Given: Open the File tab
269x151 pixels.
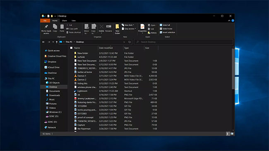Looking at the screenshot, I should pyautogui.click(x=45, y=21).
